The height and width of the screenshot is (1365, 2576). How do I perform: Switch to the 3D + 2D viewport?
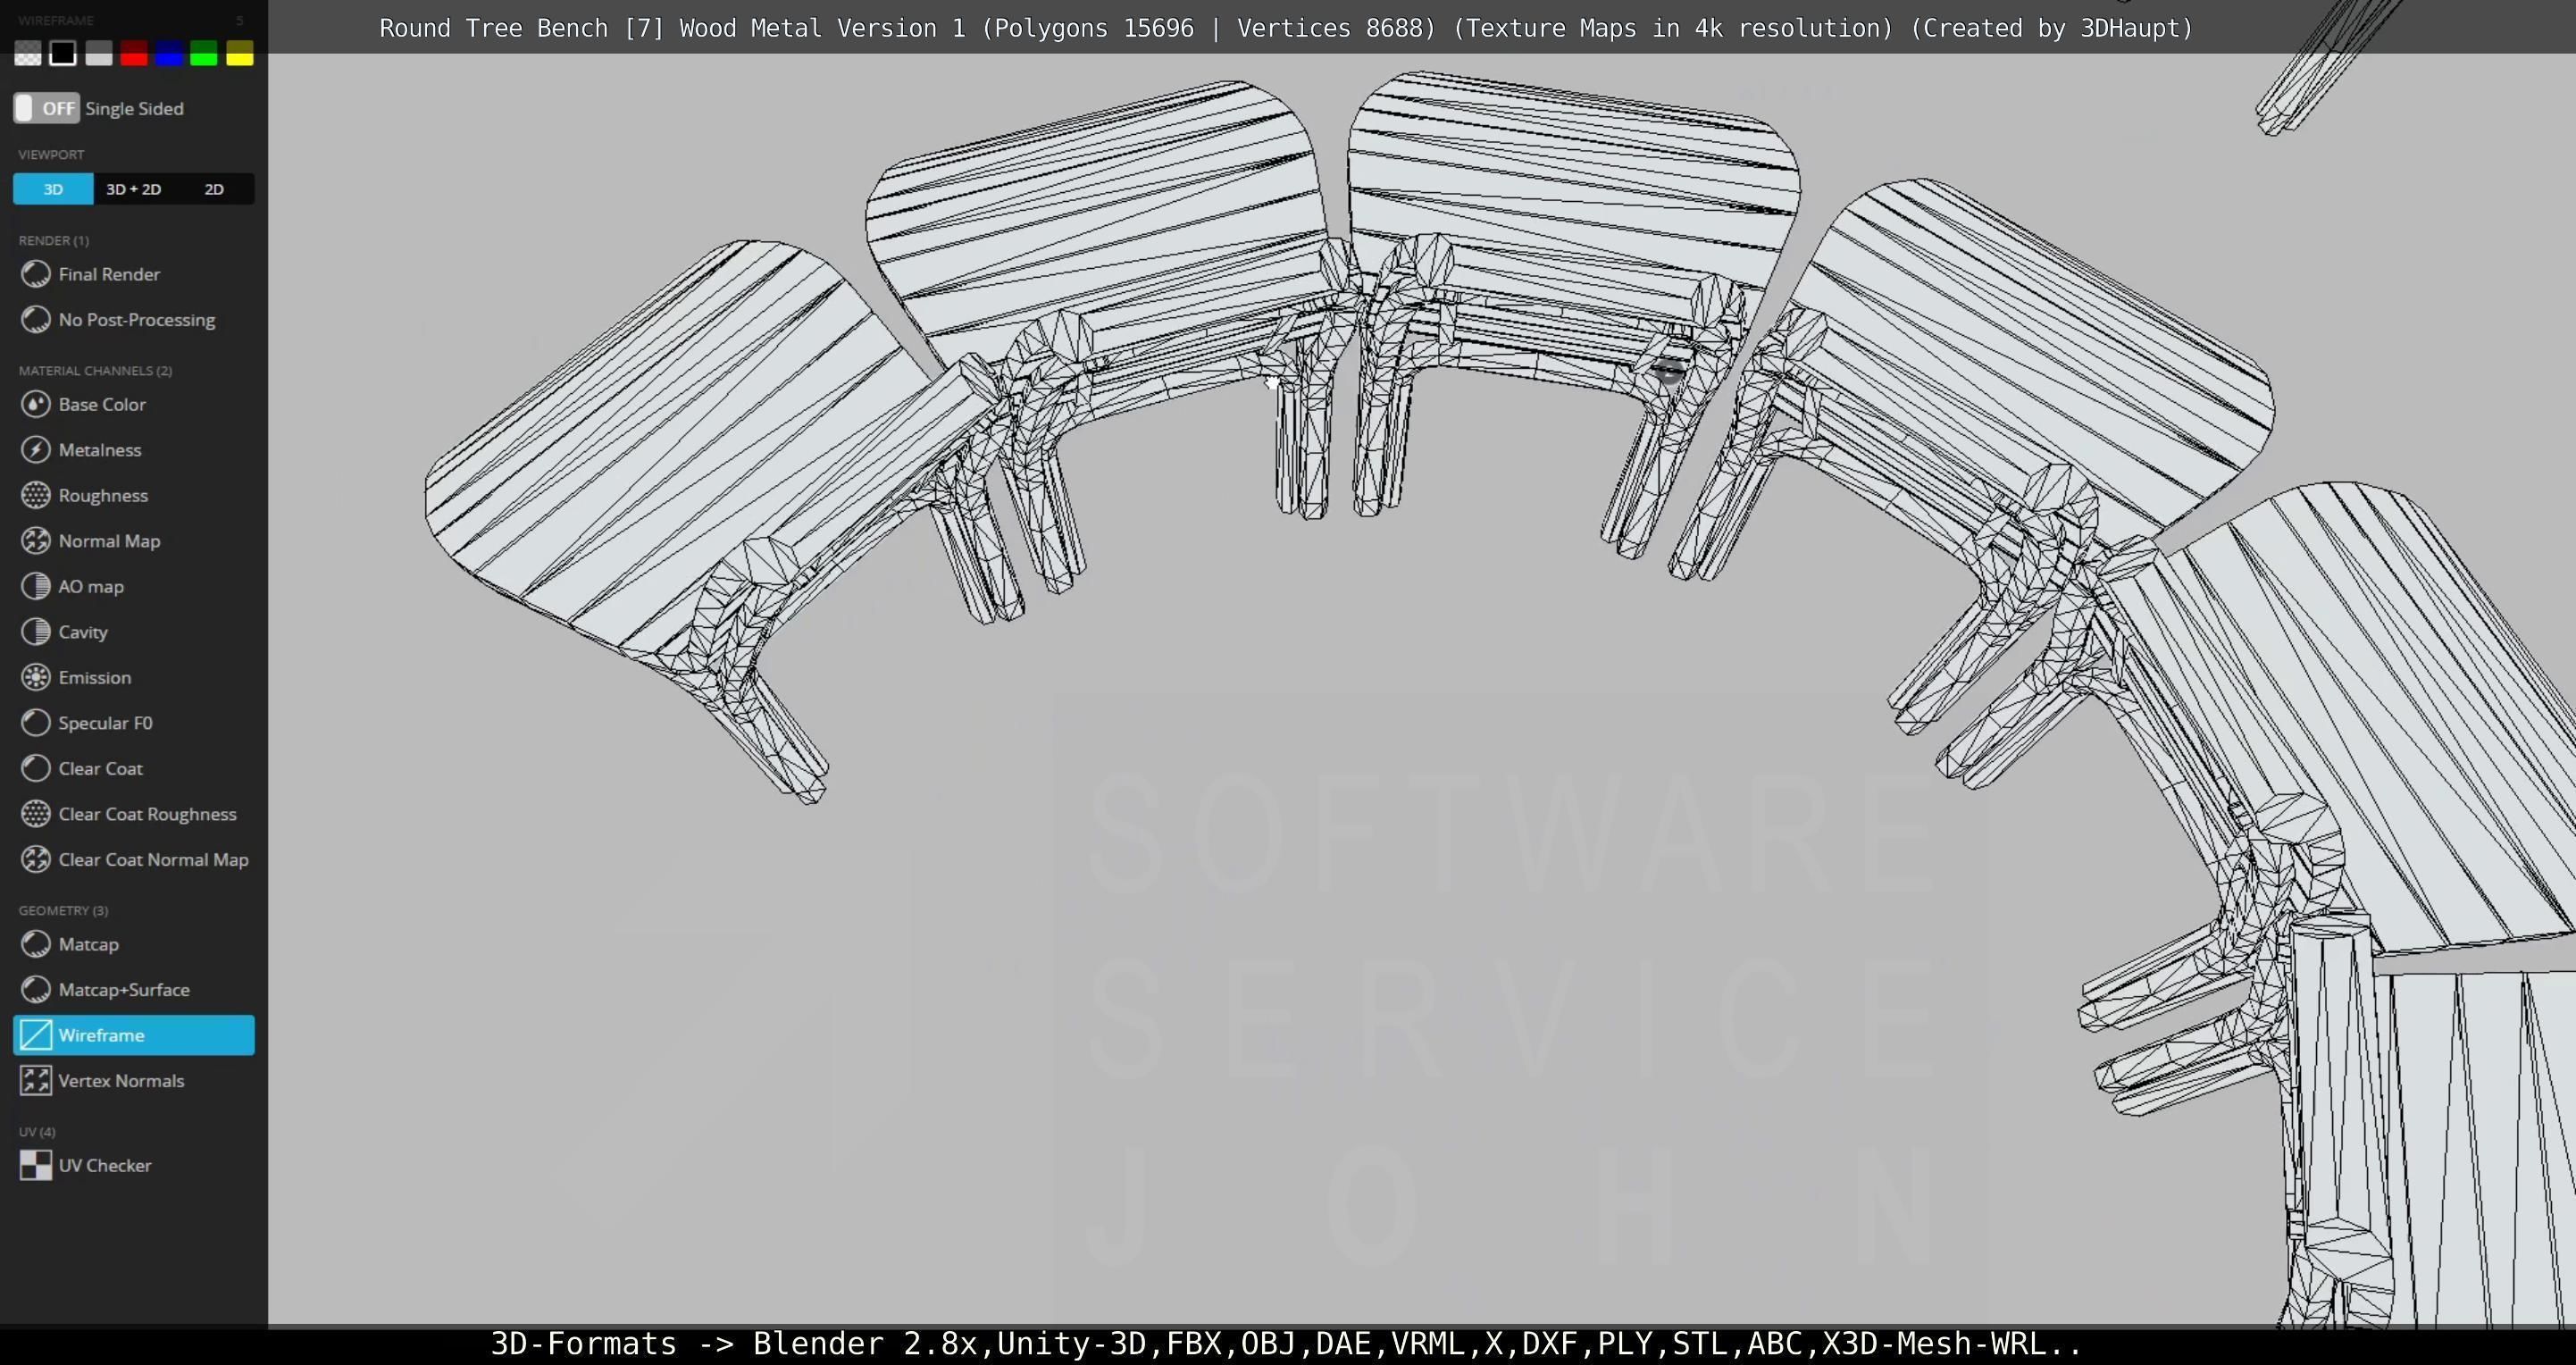click(133, 189)
